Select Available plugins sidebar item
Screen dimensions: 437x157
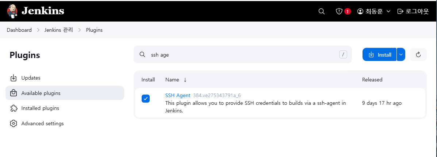(x=65, y=93)
